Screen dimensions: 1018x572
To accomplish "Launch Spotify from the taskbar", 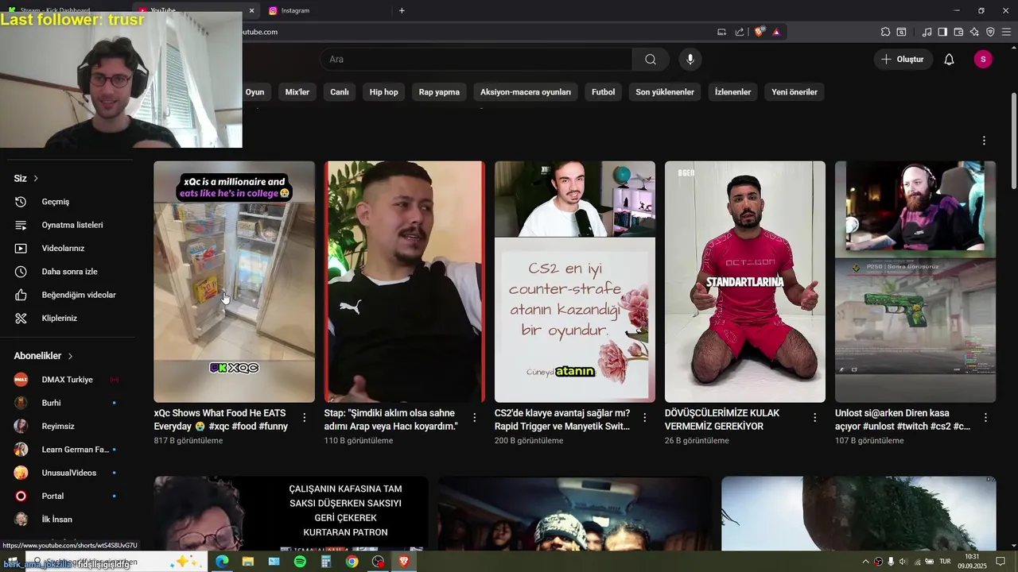I will (300, 561).
